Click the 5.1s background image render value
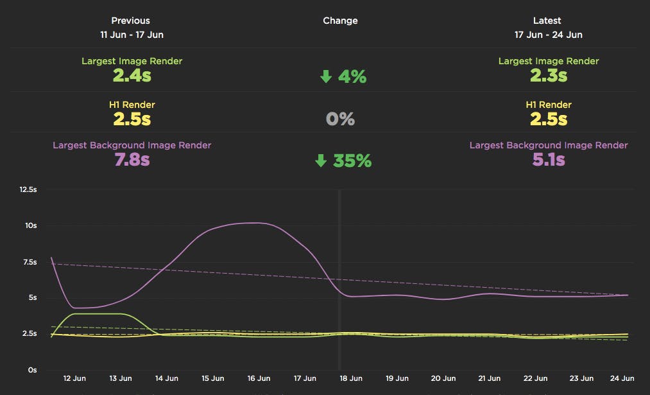The width and height of the screenshot is (650, 395). tap(548, 160)
